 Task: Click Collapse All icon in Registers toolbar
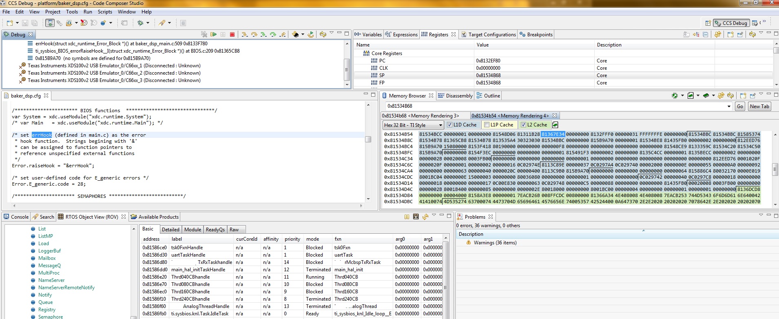pyautogui.click(x=706, y=34)
